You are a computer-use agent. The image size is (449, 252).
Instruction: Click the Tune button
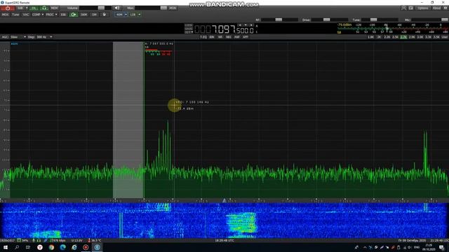15,14
